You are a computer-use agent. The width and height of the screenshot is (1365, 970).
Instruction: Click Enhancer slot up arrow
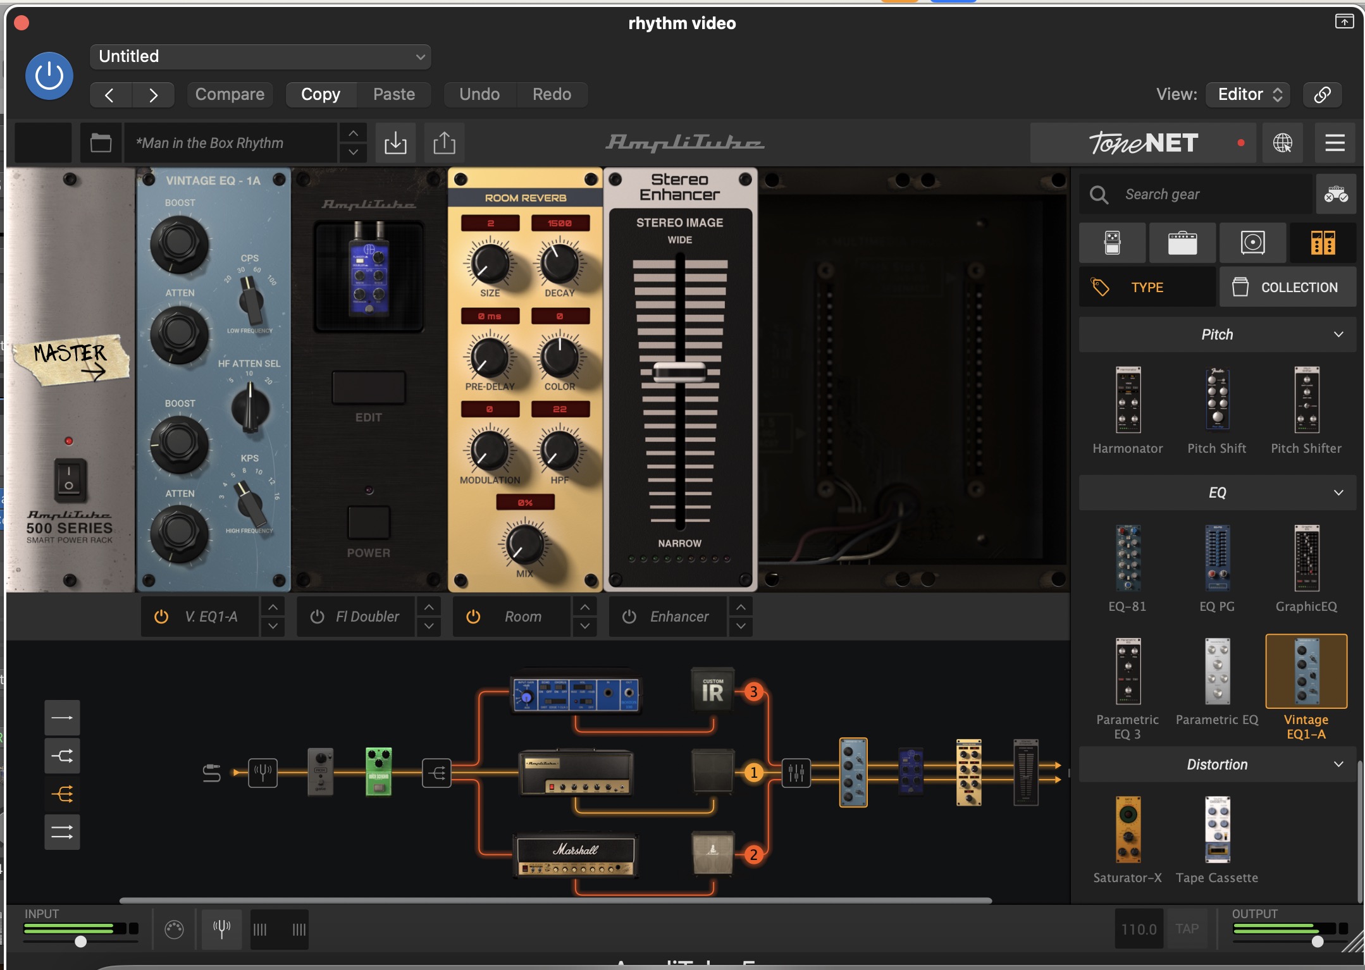click(x=741, y=607)
